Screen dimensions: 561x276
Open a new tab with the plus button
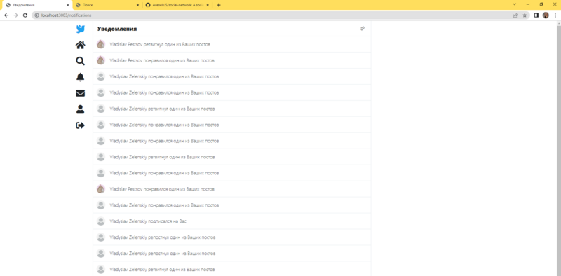click(x=219, y=5)
